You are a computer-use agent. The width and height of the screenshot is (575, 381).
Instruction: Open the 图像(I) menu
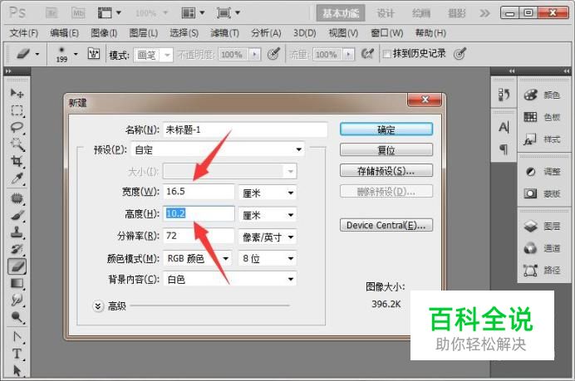click(x=104, y=33)
